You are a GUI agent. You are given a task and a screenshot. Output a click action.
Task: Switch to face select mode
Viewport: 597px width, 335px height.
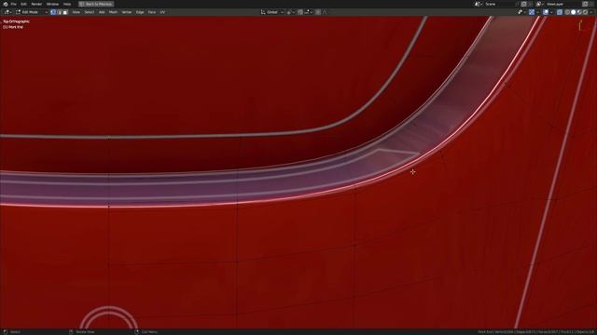(65, 12)
